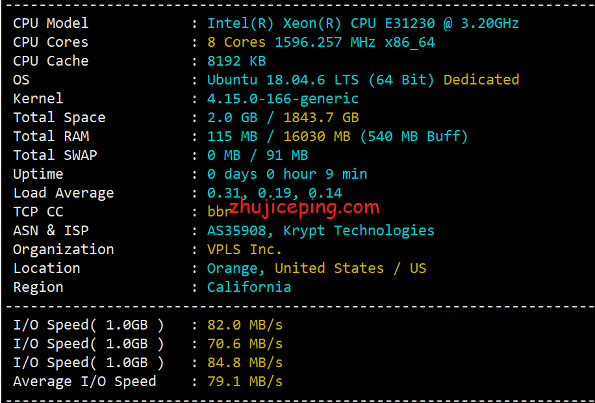Click the Total RAM label

pos(51,136)
